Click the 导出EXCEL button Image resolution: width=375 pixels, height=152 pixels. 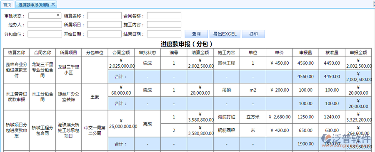(x=225, y=34)
